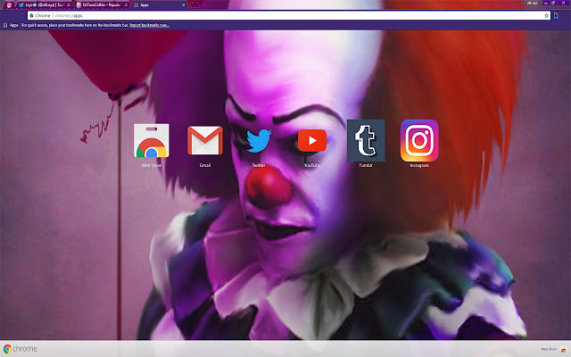Click the Web Store link at bottom right
Viewport: 571px width, 357px height.
point(549,349)
